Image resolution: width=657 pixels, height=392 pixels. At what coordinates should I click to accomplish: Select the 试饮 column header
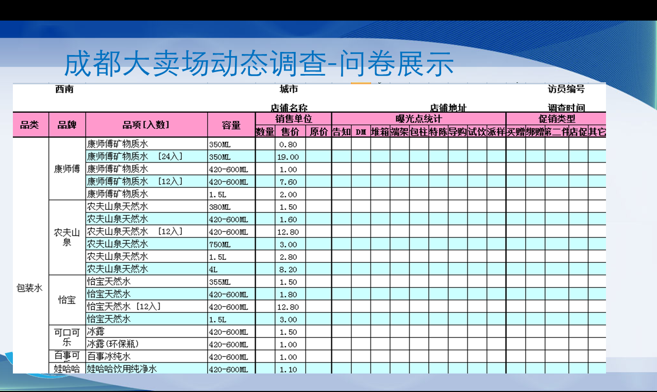click(x=477, y=131)
